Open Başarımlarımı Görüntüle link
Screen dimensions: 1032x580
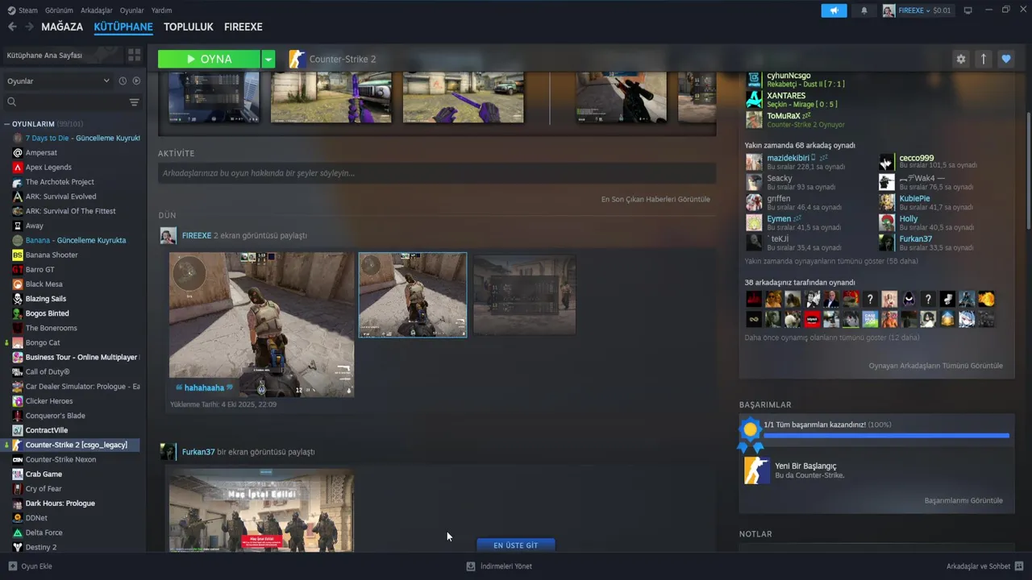click(x=963, y=500)
